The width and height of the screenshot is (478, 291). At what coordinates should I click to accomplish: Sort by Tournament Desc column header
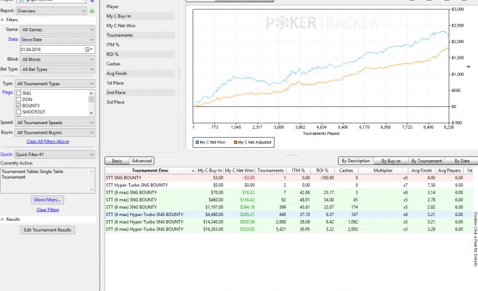tap(150, 170)
